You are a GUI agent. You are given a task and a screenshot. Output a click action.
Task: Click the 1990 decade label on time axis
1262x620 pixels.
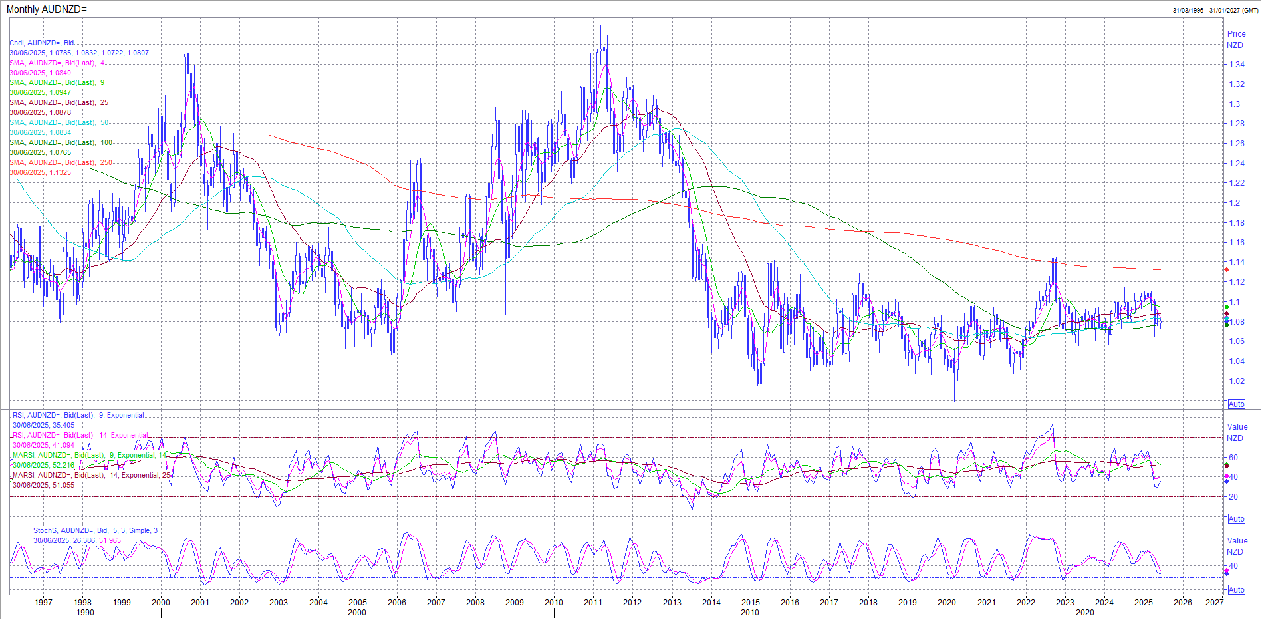point(85,613)
